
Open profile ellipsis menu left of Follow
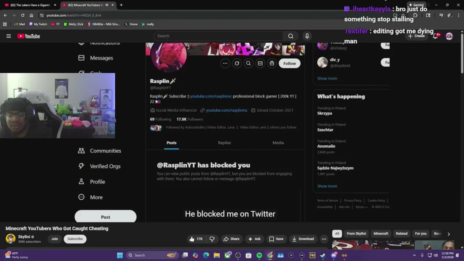pos(225,63)
